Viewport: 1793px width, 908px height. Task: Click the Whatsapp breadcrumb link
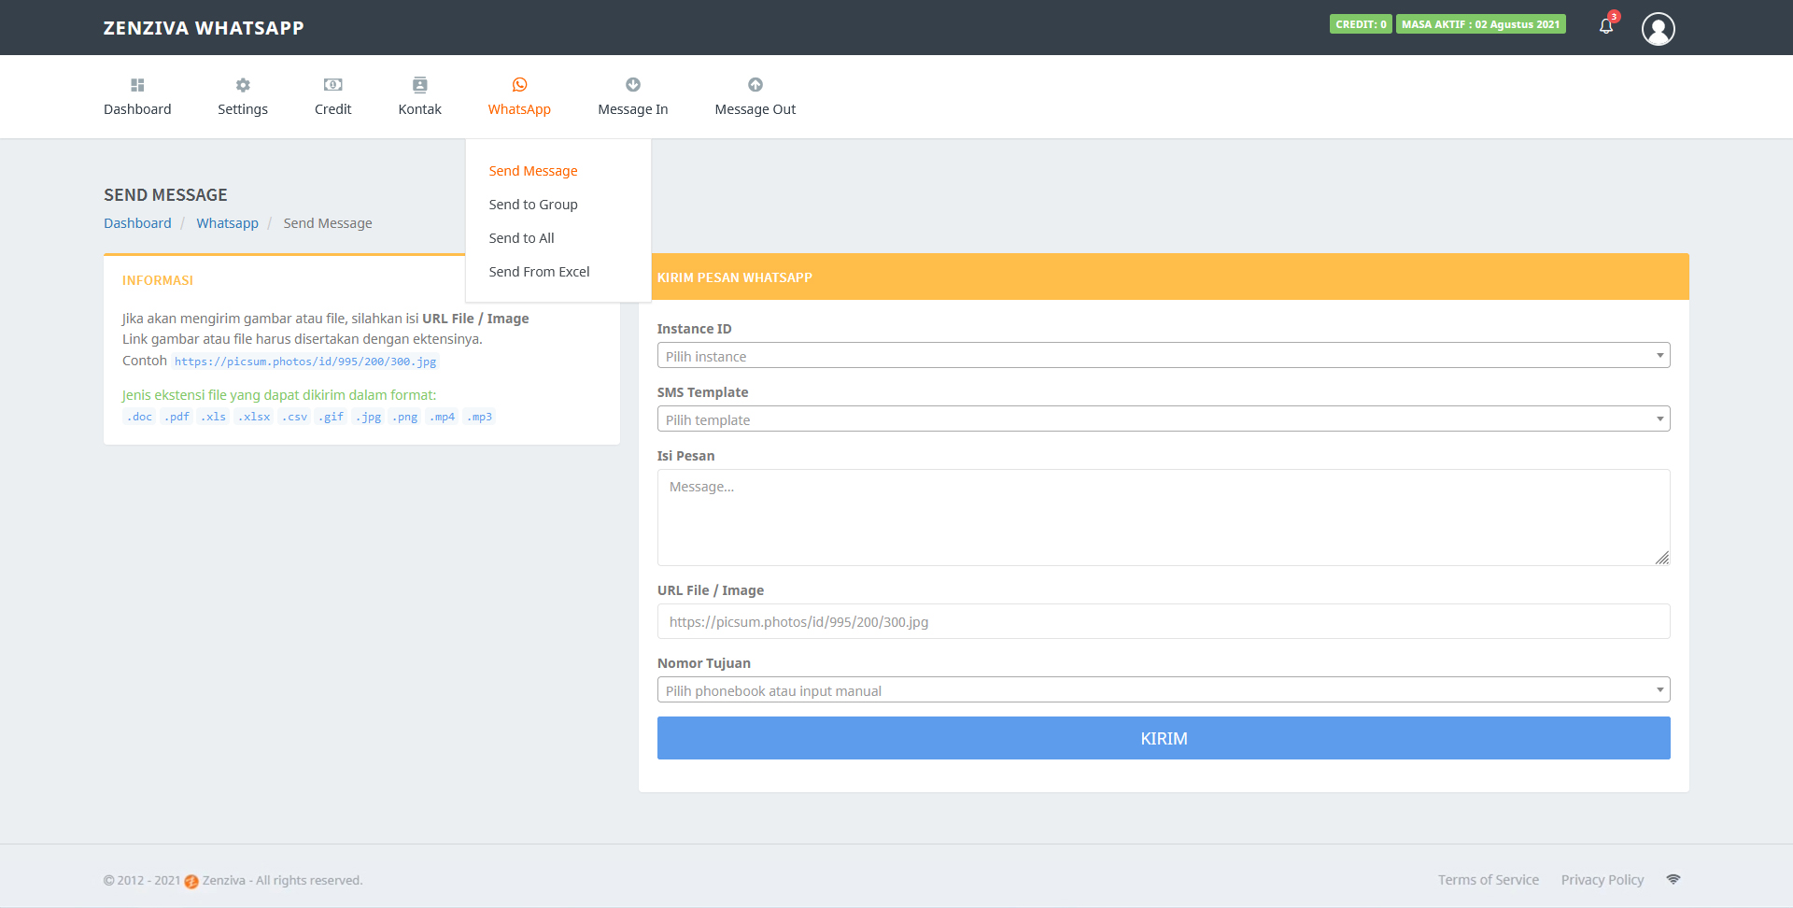(x=227, y=223)
